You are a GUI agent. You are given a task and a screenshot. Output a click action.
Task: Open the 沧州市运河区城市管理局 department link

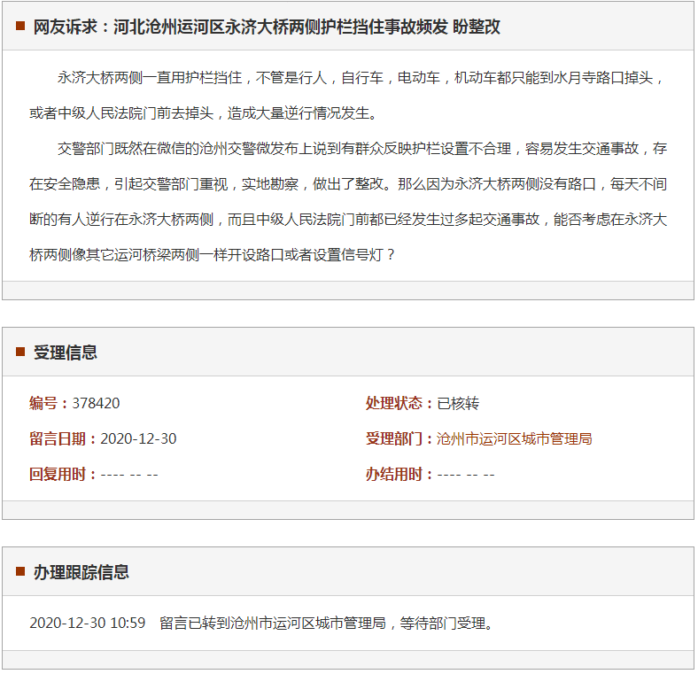coord(514,438)
